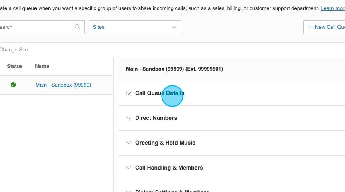Expand the Greeting & Hold Music section
The height and width of the screenshot is (192, 345).
pos(165,143)
